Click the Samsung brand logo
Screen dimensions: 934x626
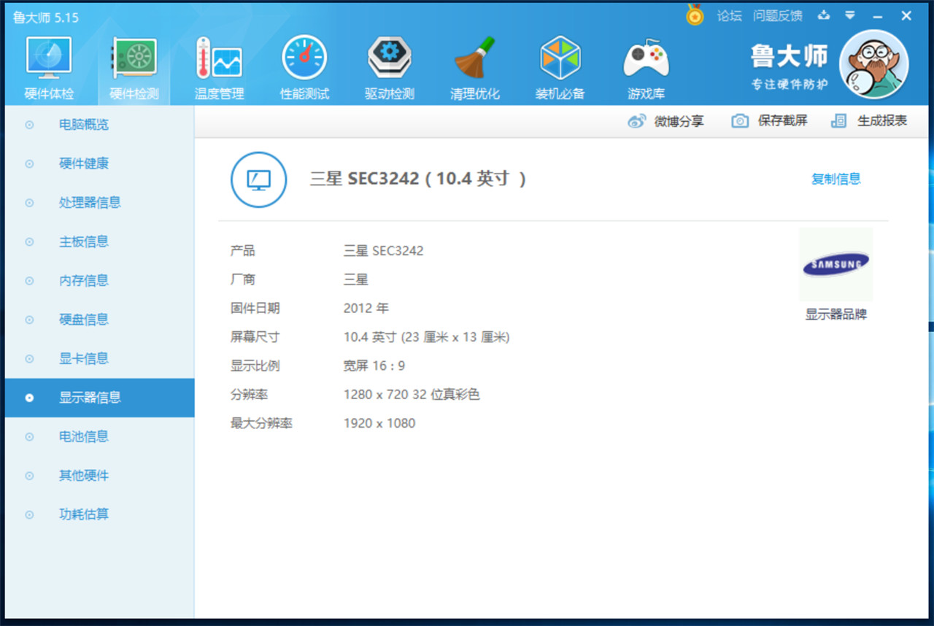[836, 265]
